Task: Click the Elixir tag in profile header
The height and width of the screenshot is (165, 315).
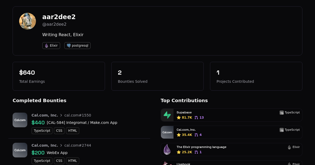Action: click(x=51, y=46)
